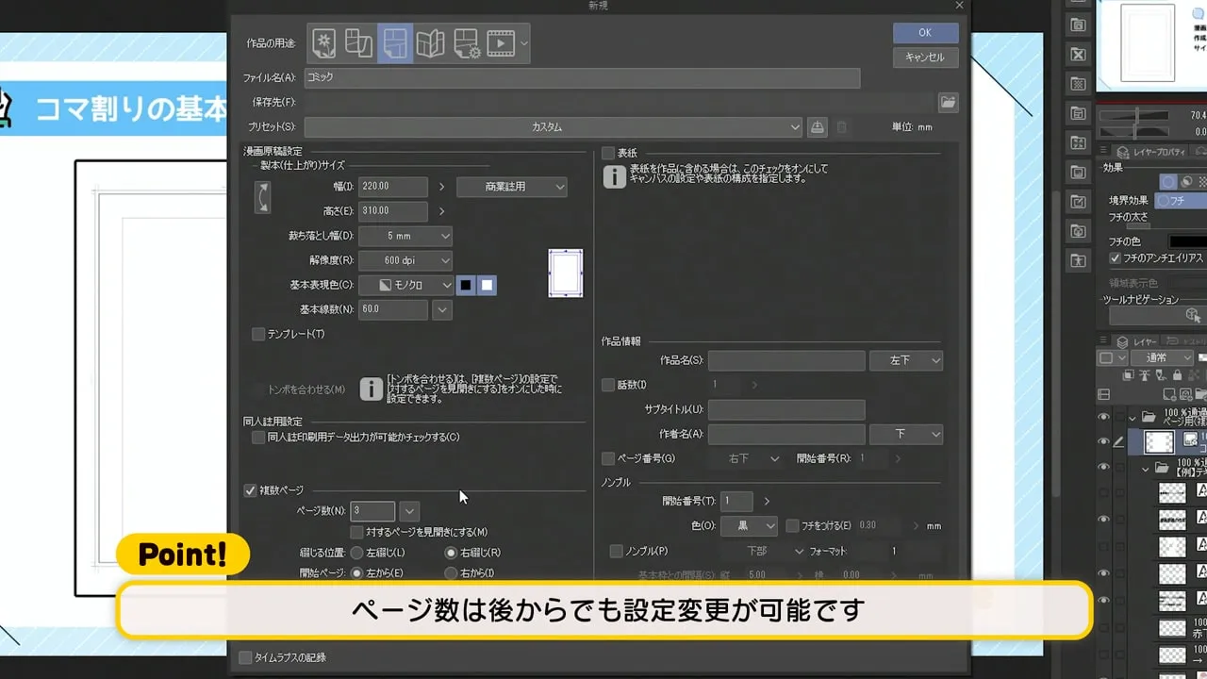
Task: Open the 保存先 folder browse icon
Action: click(x=948, y=101)
